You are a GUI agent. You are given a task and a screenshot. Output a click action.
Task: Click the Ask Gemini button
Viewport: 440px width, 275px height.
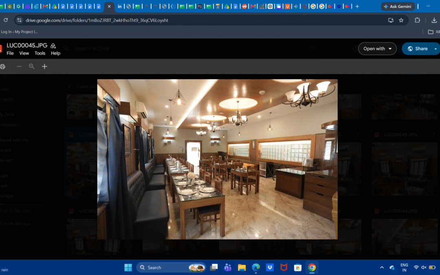click(398, 6)
